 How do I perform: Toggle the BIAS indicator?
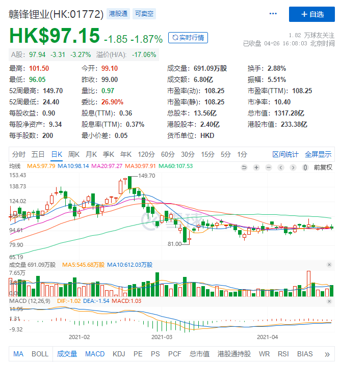[x=305, y=354]
